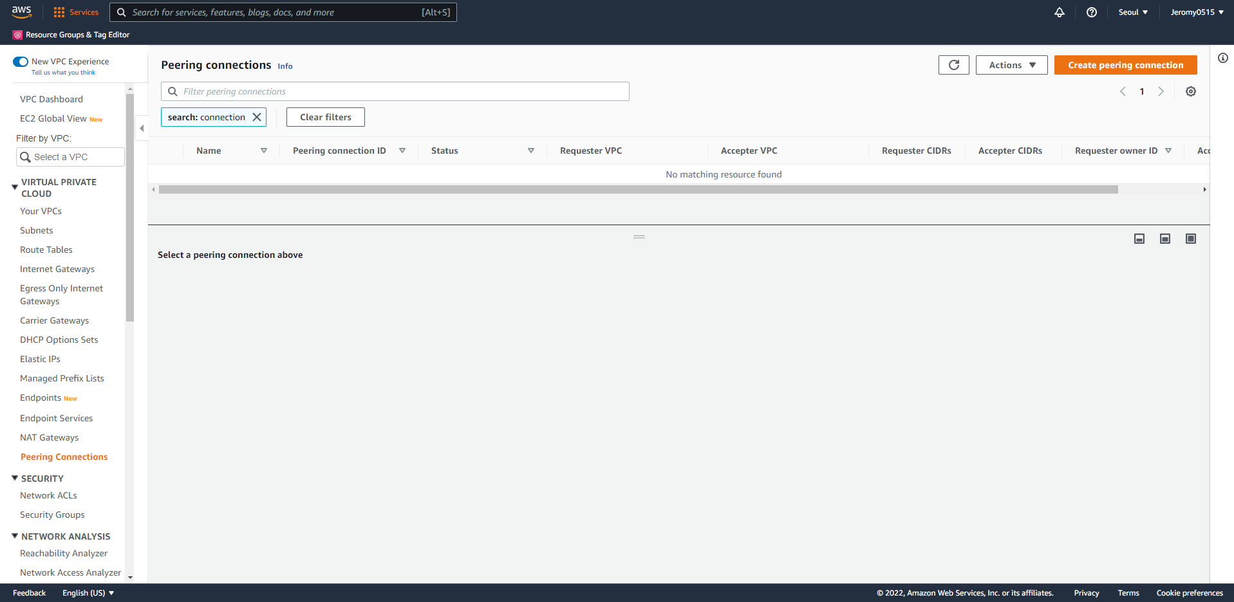This screenshot has width=1234, height=602.
Task: Remove the 'search: connection' filter
Action: [x=256, y=117]
